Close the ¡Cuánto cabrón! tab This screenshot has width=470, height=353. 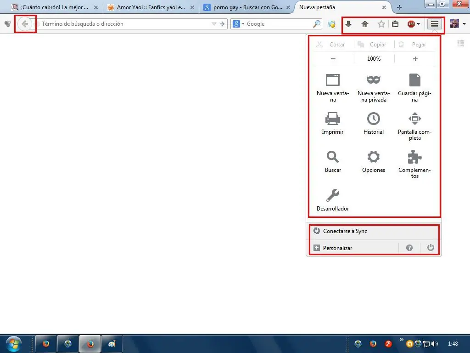96,7
